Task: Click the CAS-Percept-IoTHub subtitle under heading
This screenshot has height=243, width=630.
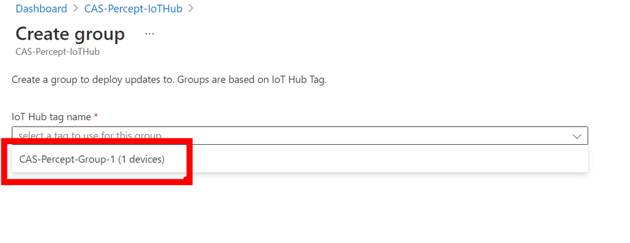Action: [57, 52]
